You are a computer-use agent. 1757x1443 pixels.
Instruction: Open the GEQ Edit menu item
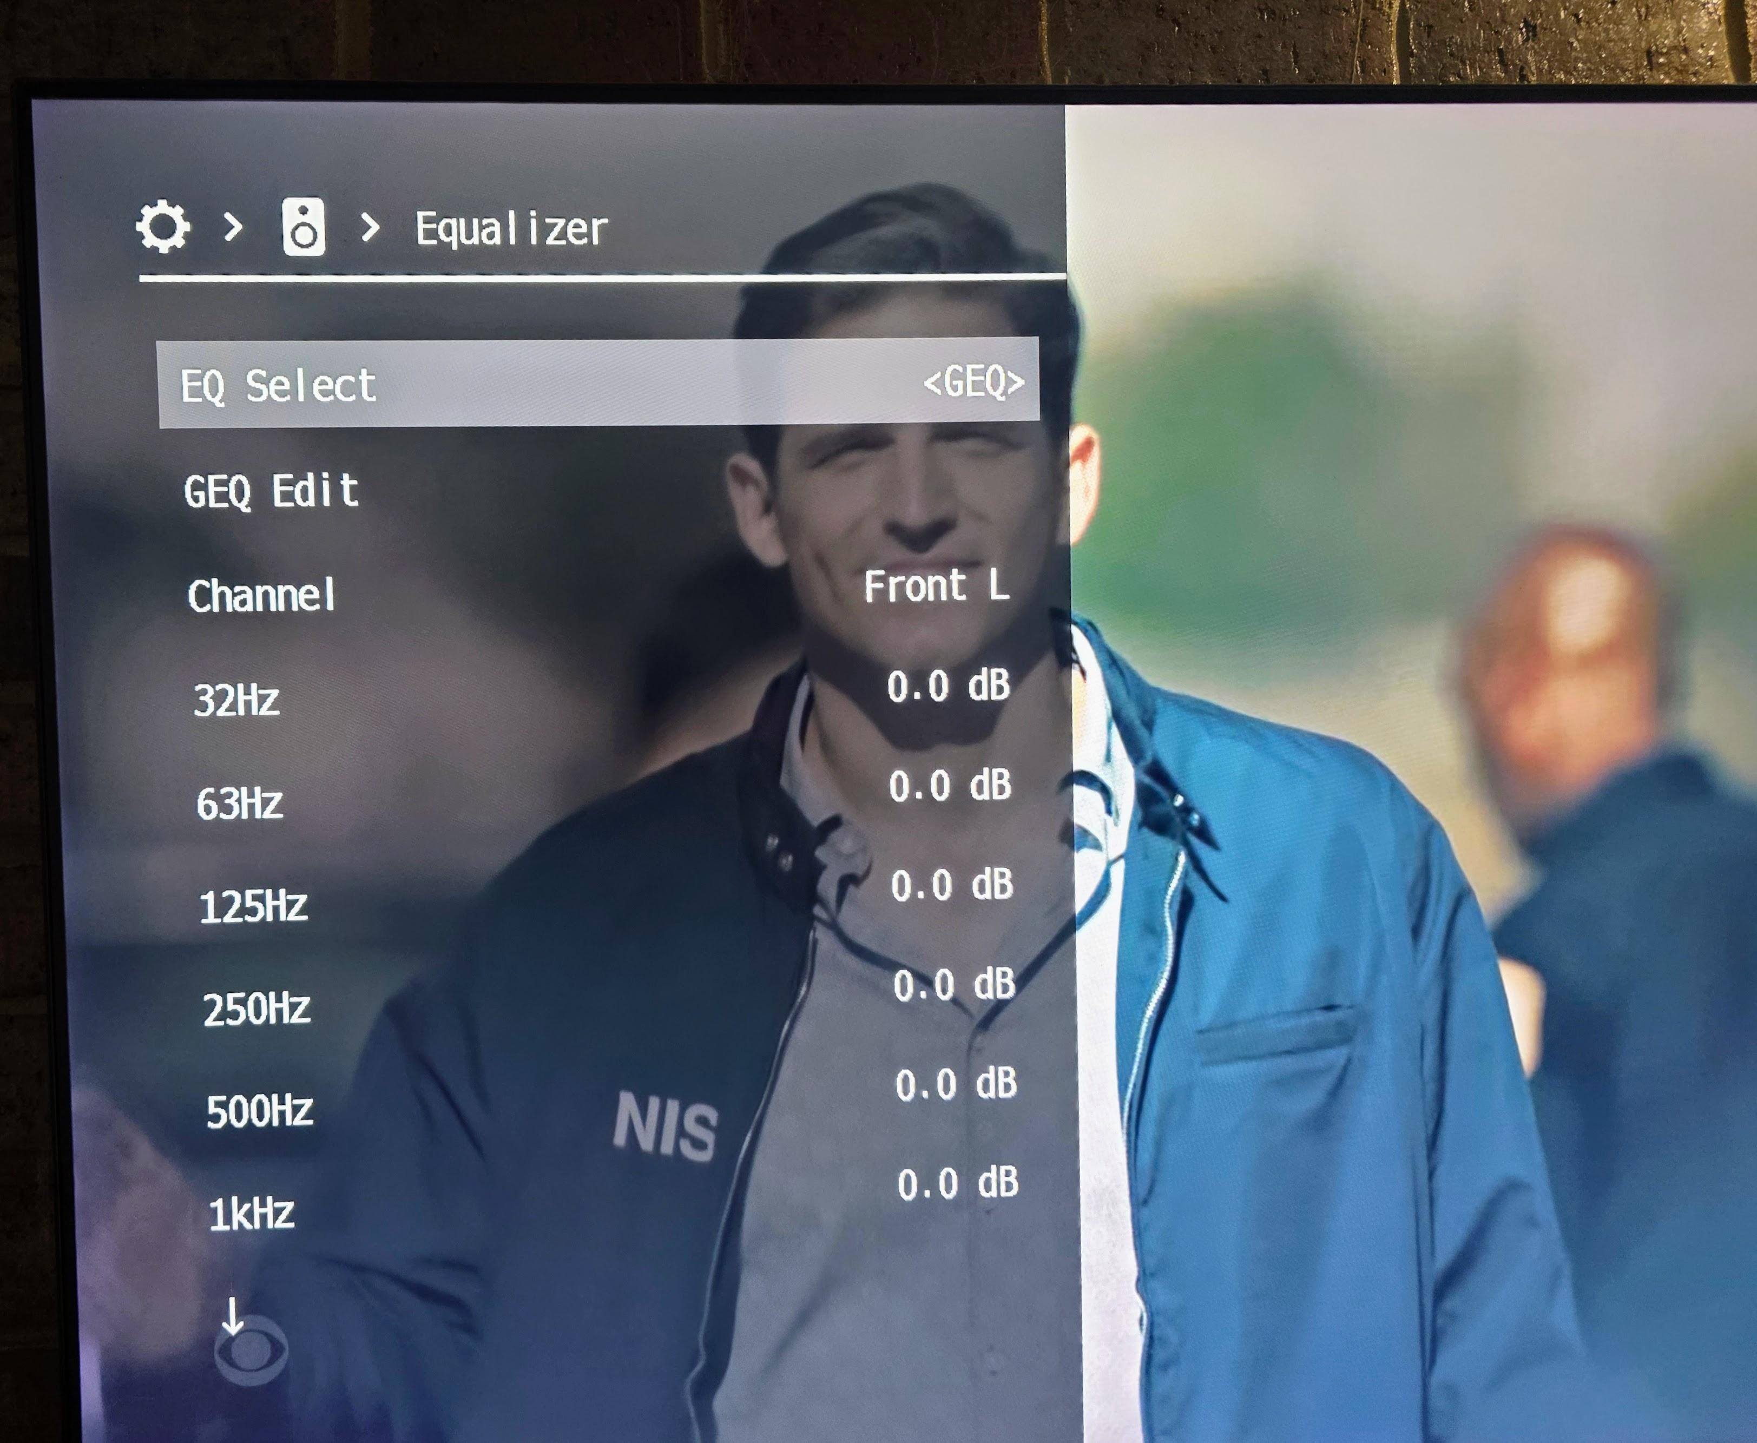click(271, 491)
